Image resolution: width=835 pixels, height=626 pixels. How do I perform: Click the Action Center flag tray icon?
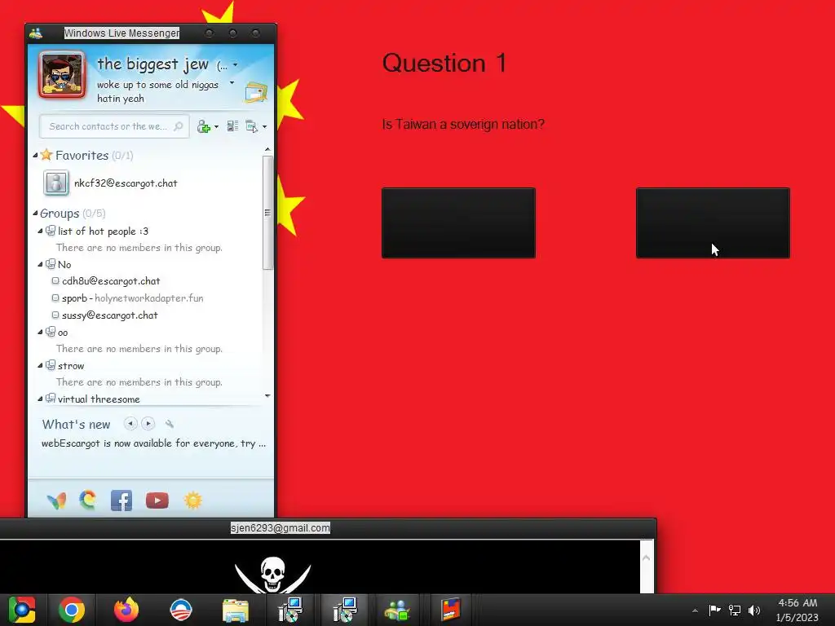coord(714,610)
